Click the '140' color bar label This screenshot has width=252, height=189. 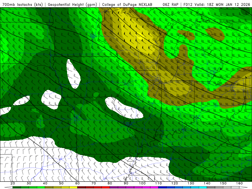point(207,183)
